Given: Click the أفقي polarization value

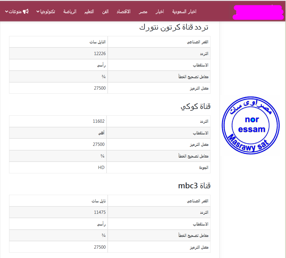Looking at the screenshot, I should 101,133.
